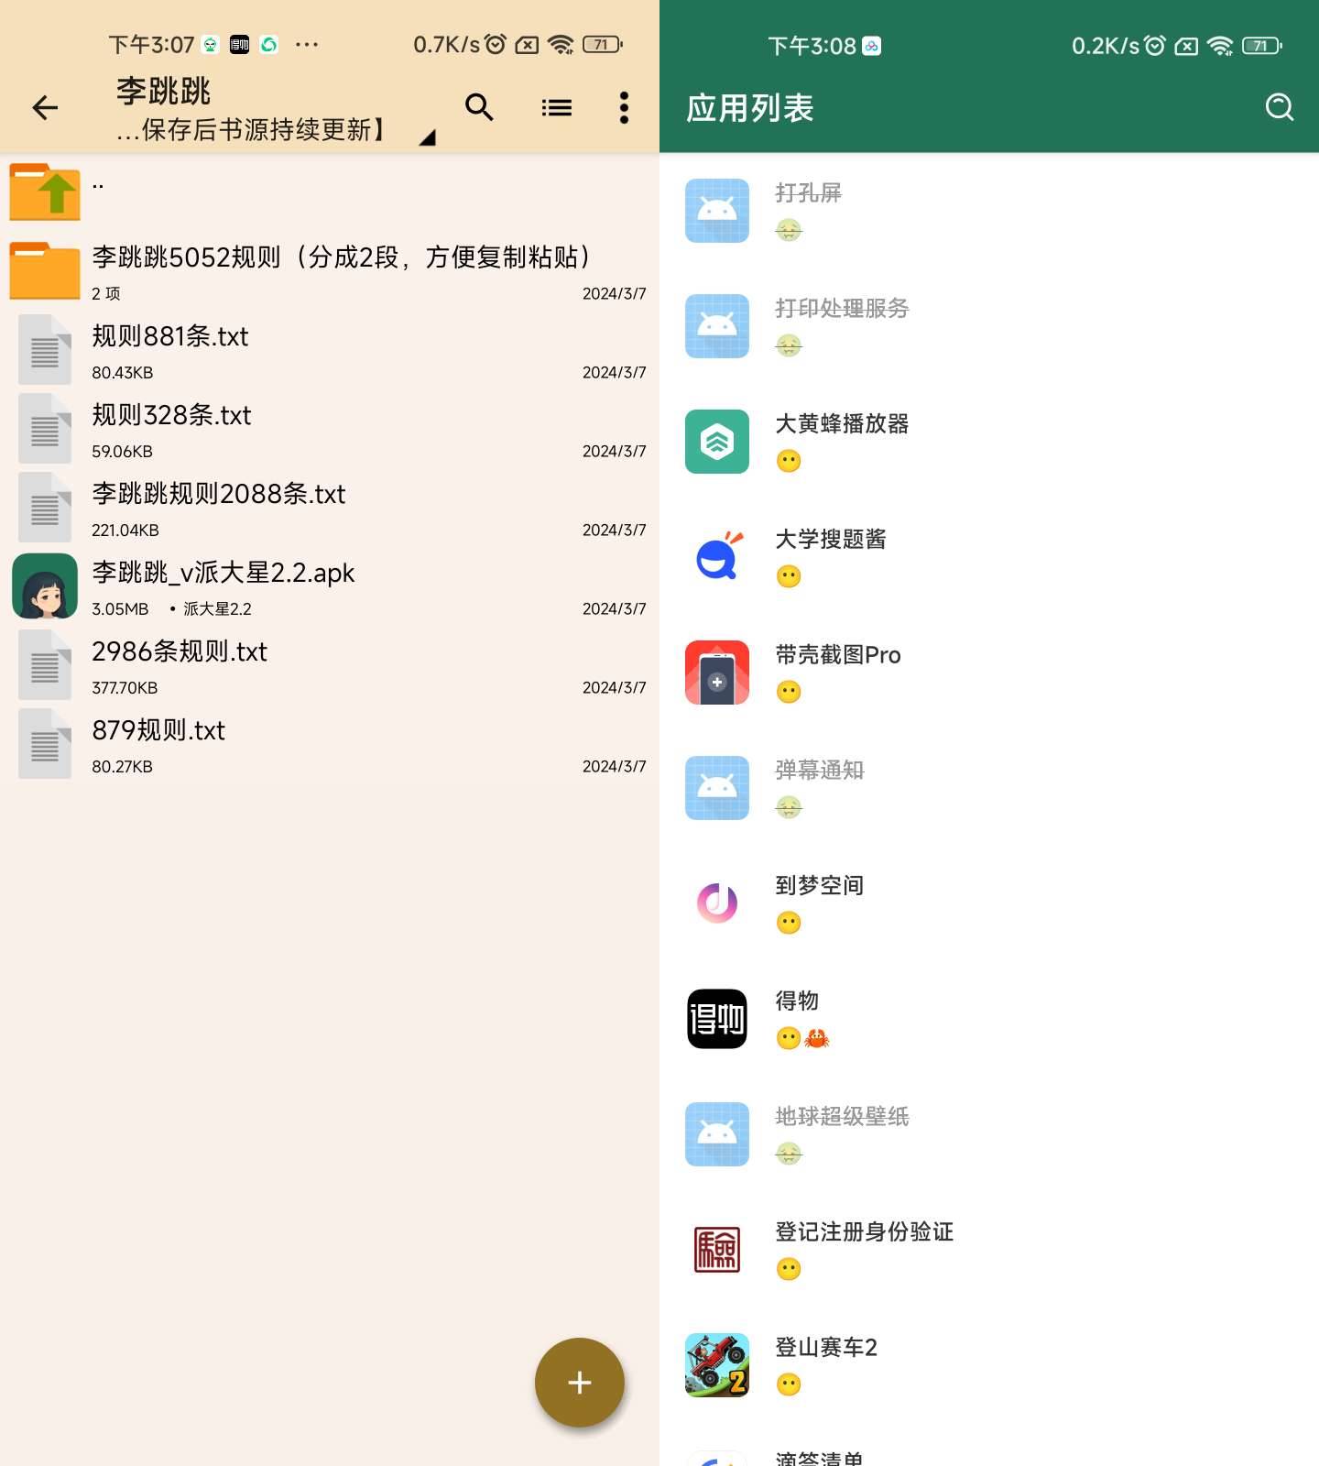Select the 大学搜题酱 app name
The height and width of the screenshot is (1466, 1319).
(831, 539)
